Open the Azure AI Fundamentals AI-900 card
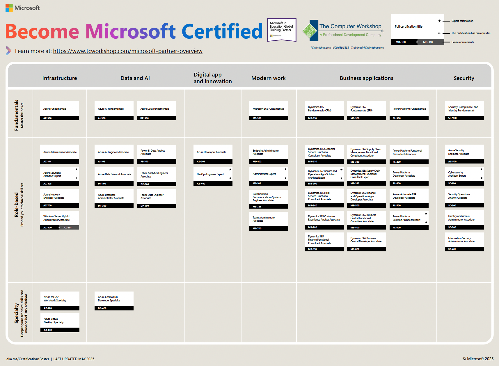Viewport: 499px width, 366px height. click(x=114, y=111)
